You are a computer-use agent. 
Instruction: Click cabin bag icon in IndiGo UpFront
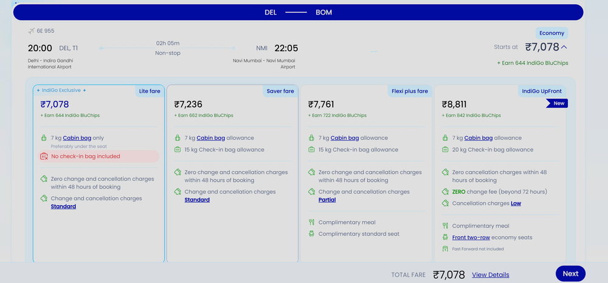click(445, 138)
